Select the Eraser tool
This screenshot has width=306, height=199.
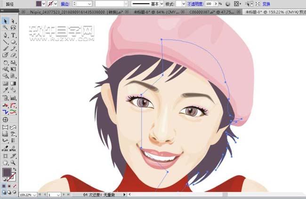point(13,55)
